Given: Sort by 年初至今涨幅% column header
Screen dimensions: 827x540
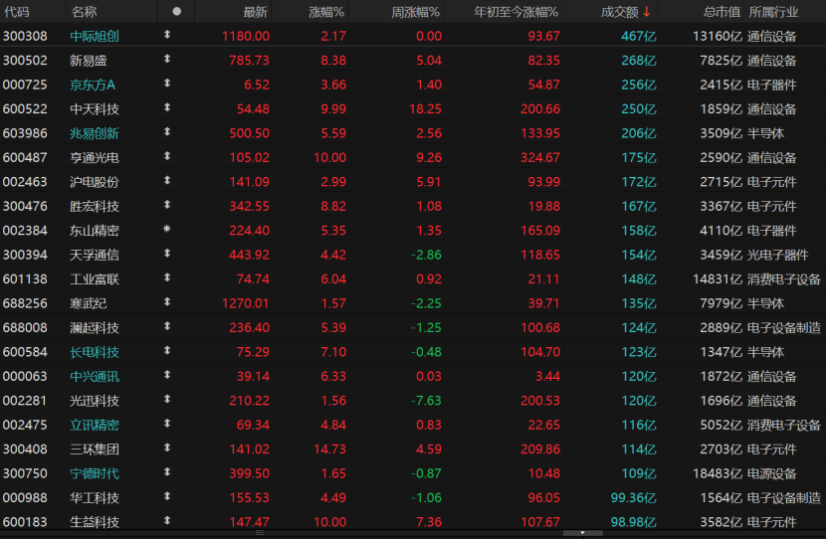Looking at the screenshot, I should point(516,12).
